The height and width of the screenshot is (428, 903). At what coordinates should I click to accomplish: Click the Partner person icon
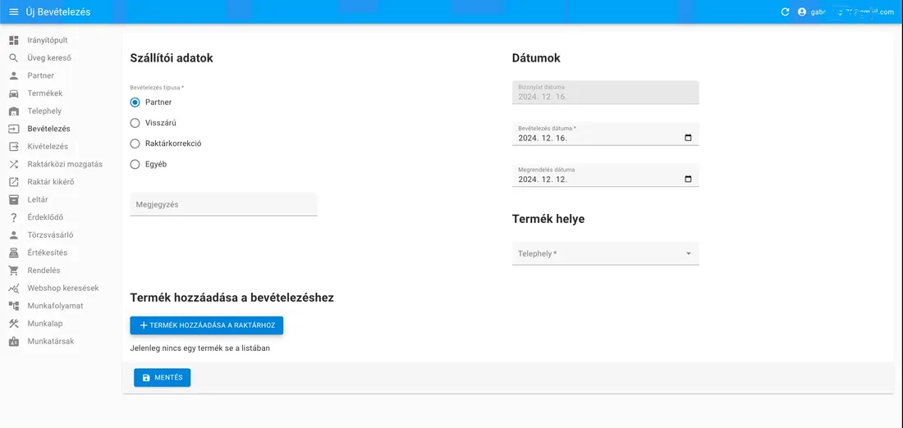coord(14,75)
